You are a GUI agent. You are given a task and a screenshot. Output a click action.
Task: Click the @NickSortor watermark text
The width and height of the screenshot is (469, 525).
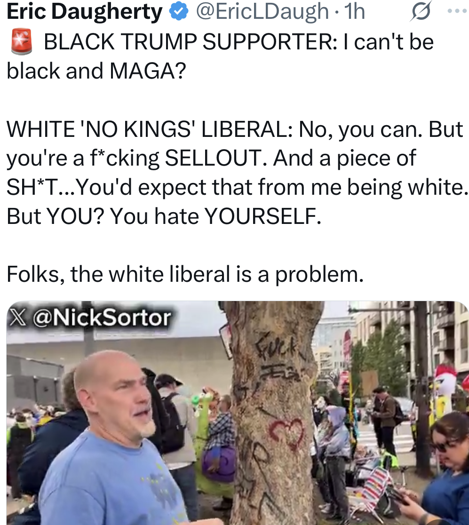tap(102, 318)
